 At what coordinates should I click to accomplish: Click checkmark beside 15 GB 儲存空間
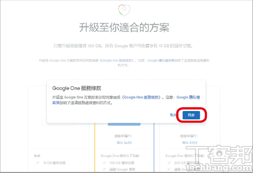tap(38, 162)
